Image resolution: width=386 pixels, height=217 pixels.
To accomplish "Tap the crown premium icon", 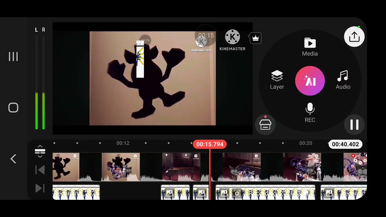I will click(255, 38).
